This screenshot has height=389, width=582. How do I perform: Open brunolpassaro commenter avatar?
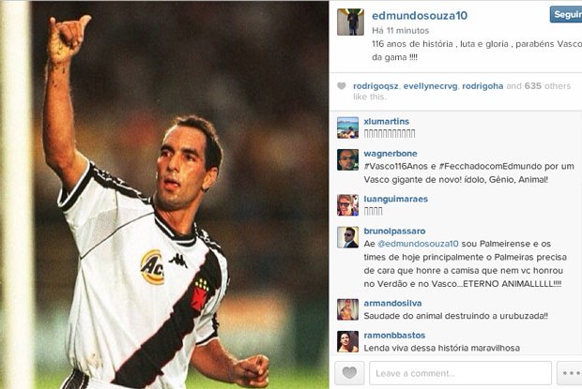click(x=347, y=237)
